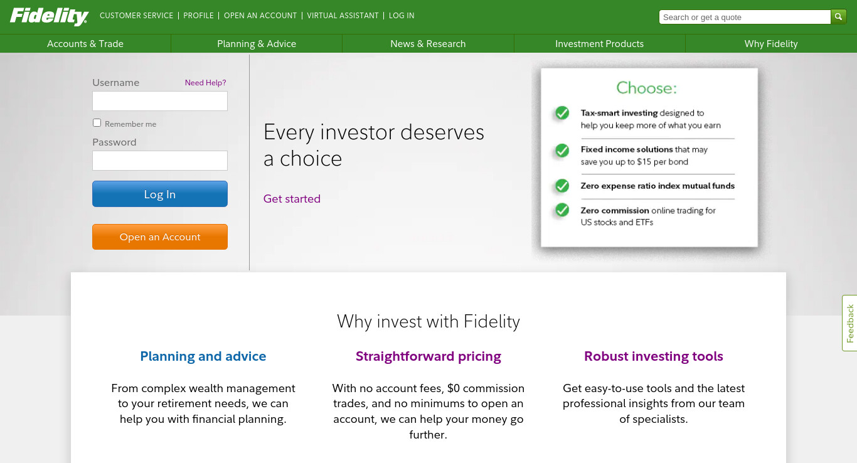The width and height of the screenshot is (857, 463).
Task: Open the News & Research menu
Action: coord(428,44)
